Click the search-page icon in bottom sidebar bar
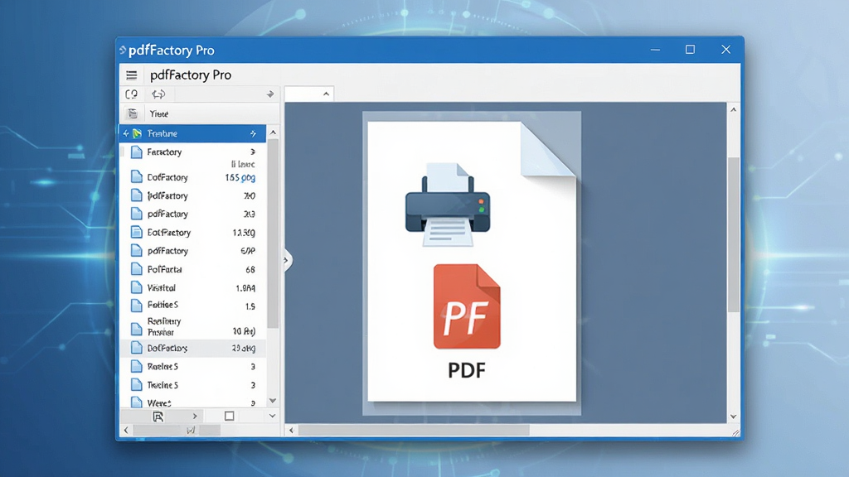This screenshot has height=477, width=849. pos(158,417)
